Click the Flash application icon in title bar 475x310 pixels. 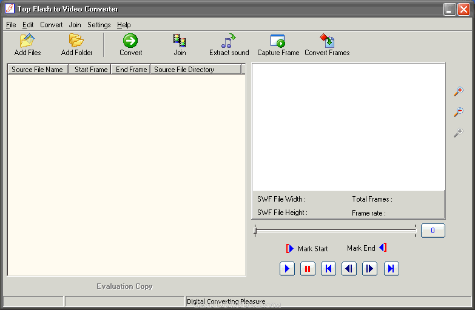click(x=10, y=8)
